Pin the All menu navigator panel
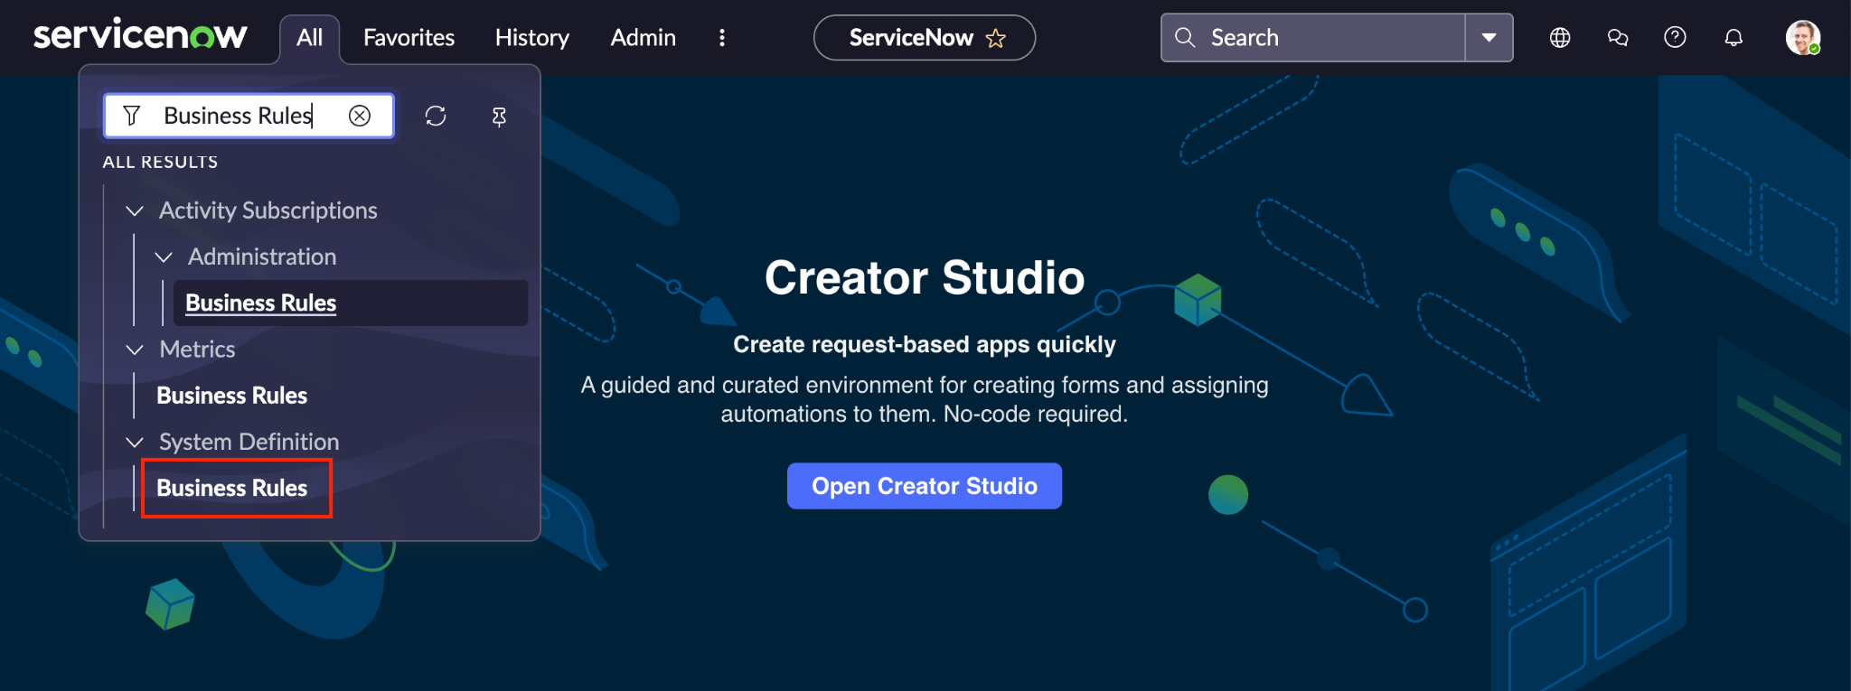Screen dimensions: 1851x691 point(499,117)
